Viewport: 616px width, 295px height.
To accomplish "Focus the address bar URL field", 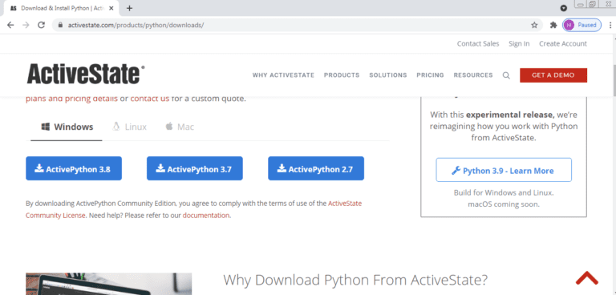I will [297, 25].
